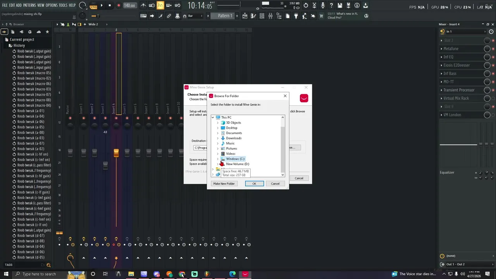Click the question mark help icon
496x279 pixels.
click(x=331, y=5)
